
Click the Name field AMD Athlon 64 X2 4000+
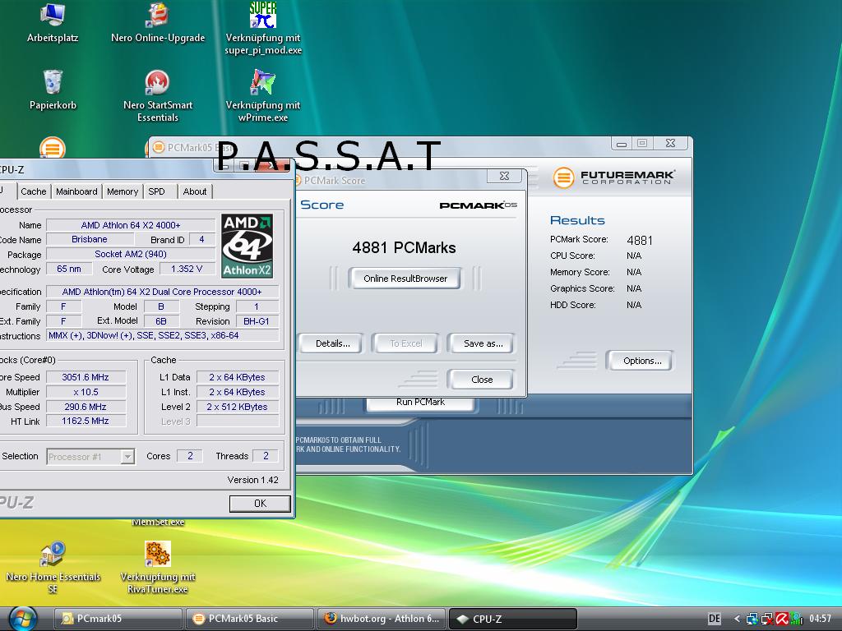pos(131,225)
